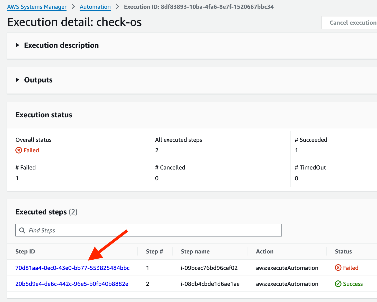Click the All executed steps label
The height and width of the screenshot is (302, 377).
point(178,140)
